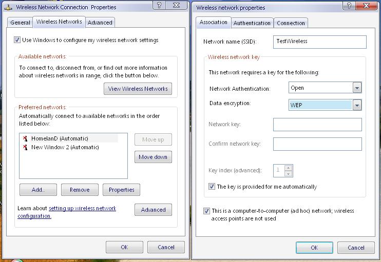Increase the Key index spinner value

pyautogui.click(x=289, y=168)
